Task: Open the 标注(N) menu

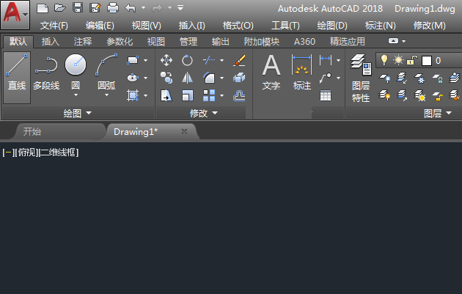Action: (381, 26)
